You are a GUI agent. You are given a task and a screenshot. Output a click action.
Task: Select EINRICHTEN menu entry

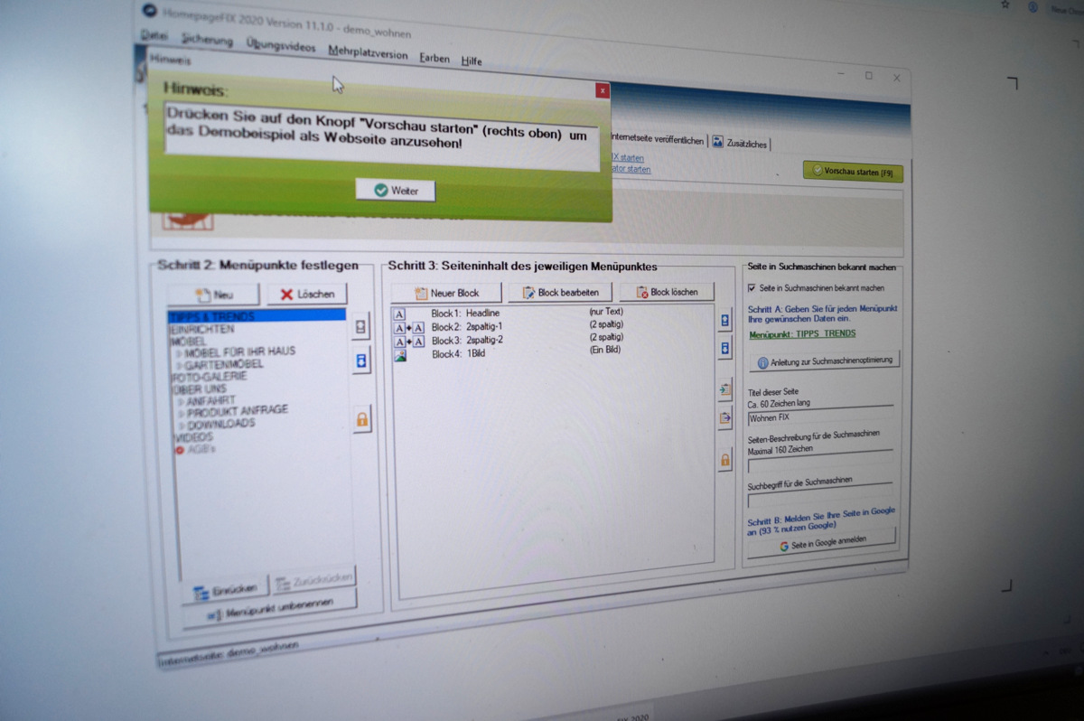pos(201,329)
